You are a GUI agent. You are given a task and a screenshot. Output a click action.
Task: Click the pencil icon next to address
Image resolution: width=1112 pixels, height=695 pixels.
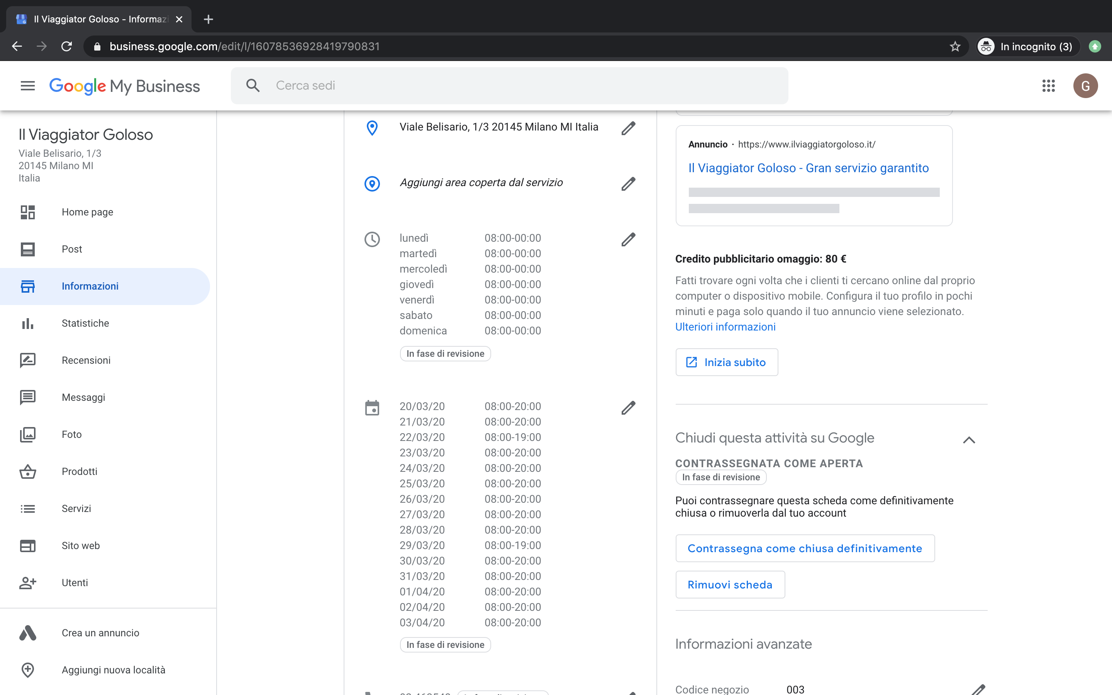(x=628, y=128)
